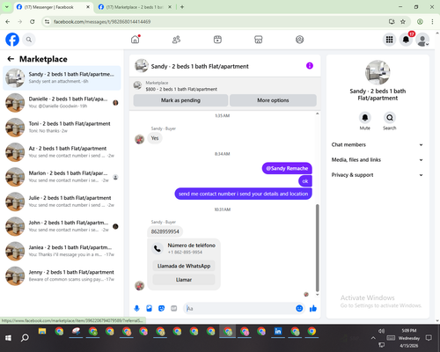Attach a file icon in composer
Image resolution: width=440 pixels, height=352 pixels.
(149, 308)
